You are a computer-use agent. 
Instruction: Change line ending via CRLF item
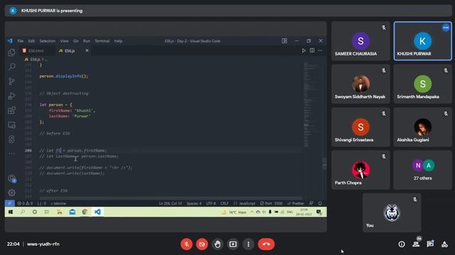225,203
